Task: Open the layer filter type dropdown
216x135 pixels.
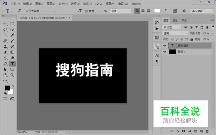Action: [x=171, y=28]
